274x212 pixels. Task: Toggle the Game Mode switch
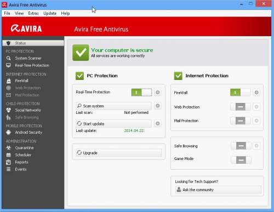click(x=241, y=160)
